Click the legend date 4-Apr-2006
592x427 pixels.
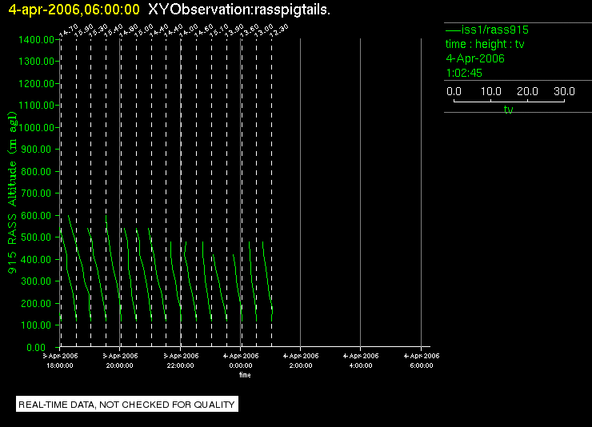pyautogui.click(x=475, y=58)
